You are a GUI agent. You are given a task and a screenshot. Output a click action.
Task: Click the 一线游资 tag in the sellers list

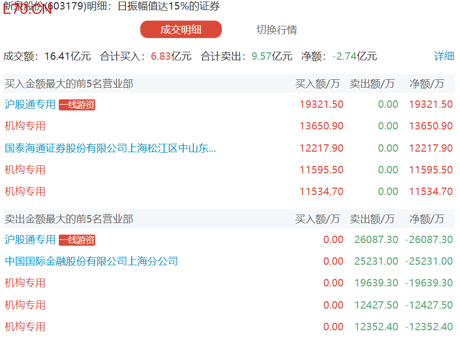pos(77,240)
